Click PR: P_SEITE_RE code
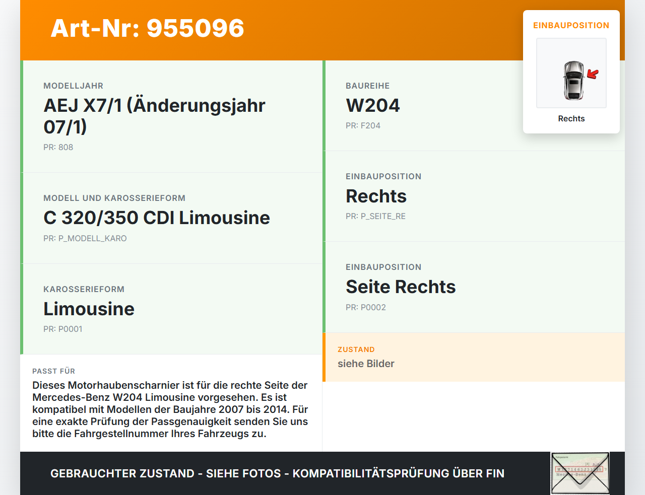645x495 pixels. pos(376,216)
